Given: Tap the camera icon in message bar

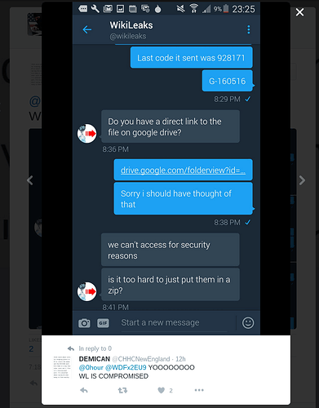Looking at the screenshot, I should (84, 323).
